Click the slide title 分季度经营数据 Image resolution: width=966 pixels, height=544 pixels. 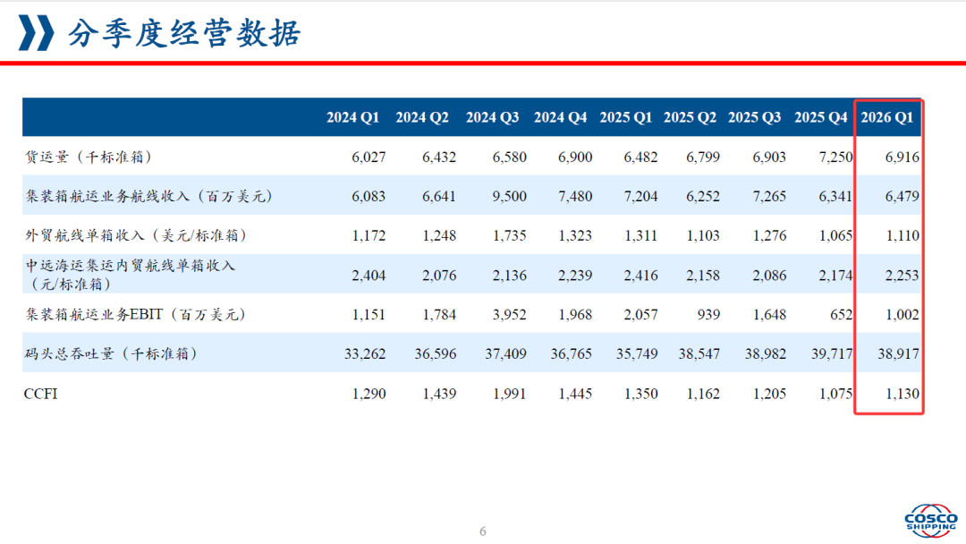pos(184,33)
